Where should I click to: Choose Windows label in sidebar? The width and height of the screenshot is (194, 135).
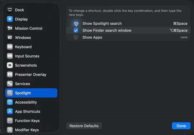23,37
